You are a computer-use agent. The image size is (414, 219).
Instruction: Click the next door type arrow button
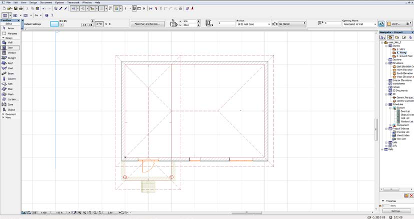point(91,25)
